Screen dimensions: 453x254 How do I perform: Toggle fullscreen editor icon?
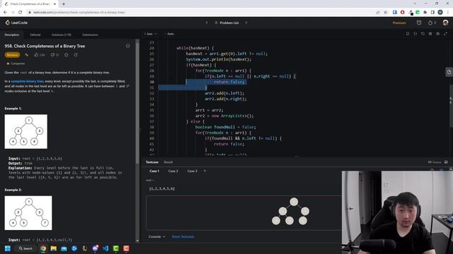coord(445,34)
